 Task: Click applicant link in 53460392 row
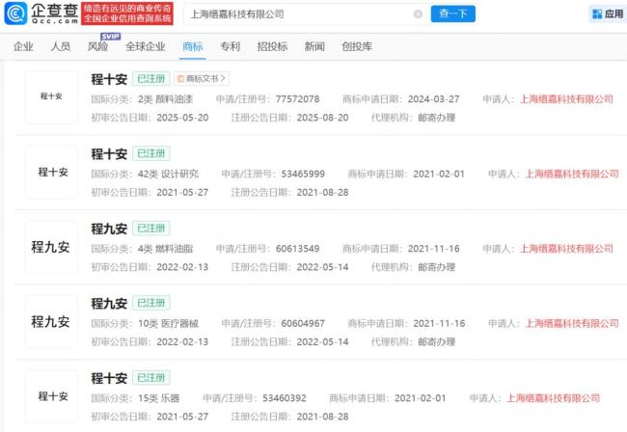(554, 397)
